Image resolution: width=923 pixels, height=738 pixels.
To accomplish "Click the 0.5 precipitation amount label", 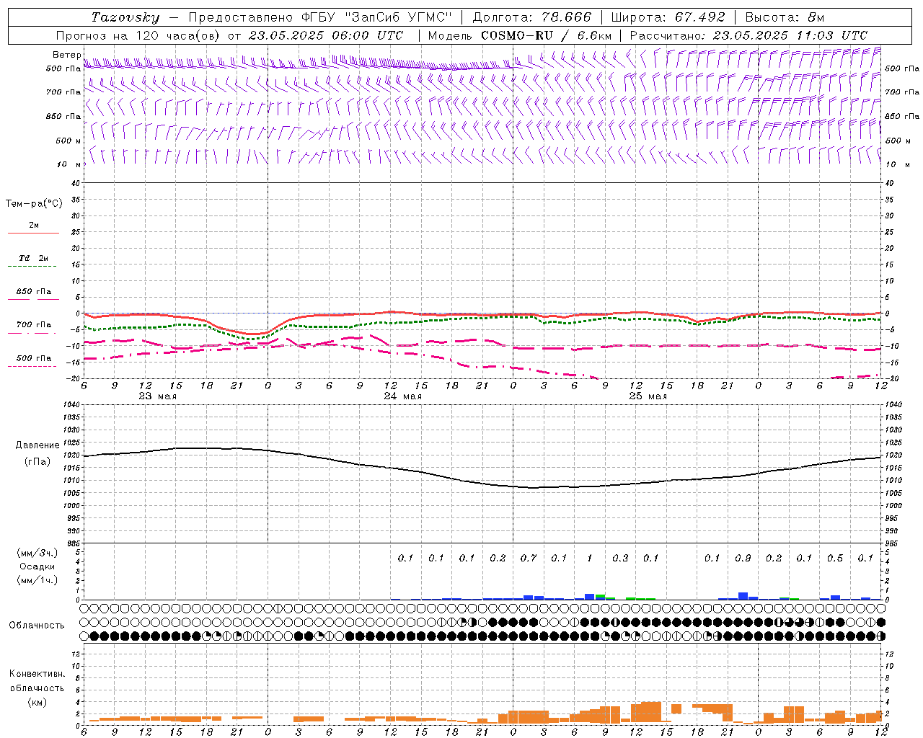I will [835, 558].
